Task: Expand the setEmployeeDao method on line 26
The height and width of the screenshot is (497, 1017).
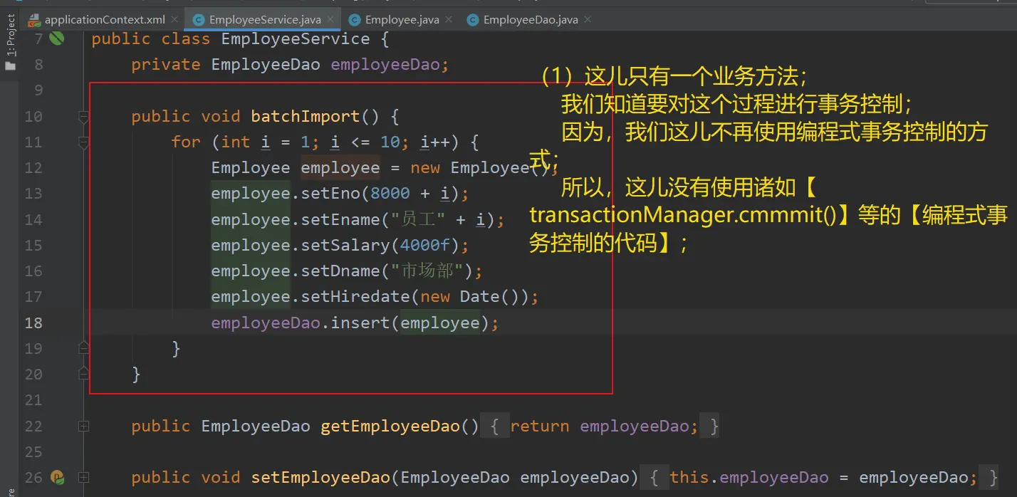Action: coord(83,477)
